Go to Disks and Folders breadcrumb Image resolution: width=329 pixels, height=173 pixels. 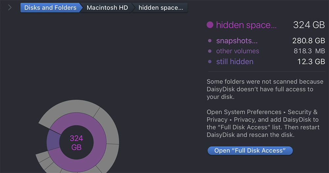coord(50,8)
